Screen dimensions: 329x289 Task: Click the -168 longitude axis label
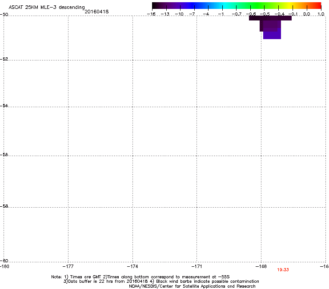tap(261, 266)
